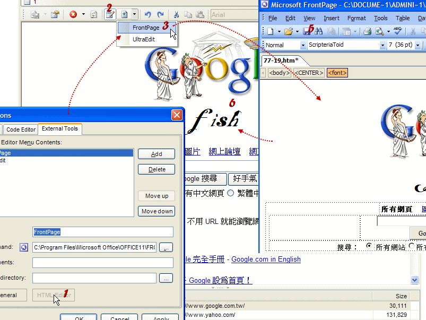Open Preview in Browser dropdown arrow
Viewport: 426px width, 320px height.
388,31
